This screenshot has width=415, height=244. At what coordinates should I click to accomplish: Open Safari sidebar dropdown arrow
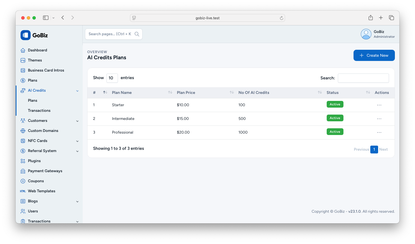tap(53, 18)
